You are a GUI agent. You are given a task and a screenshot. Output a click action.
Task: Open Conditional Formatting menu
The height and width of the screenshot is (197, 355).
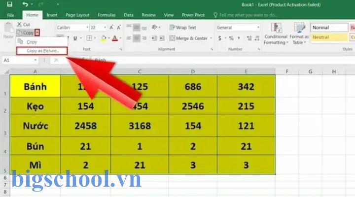pos(276,33)
